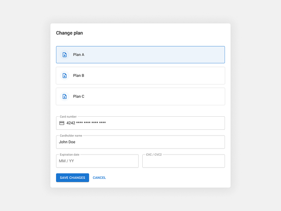Image resolution: width=281 pixels, height=211 pixels.
Task: Click the "Cardholder name" field label
Action: click(x=71, y=136)
